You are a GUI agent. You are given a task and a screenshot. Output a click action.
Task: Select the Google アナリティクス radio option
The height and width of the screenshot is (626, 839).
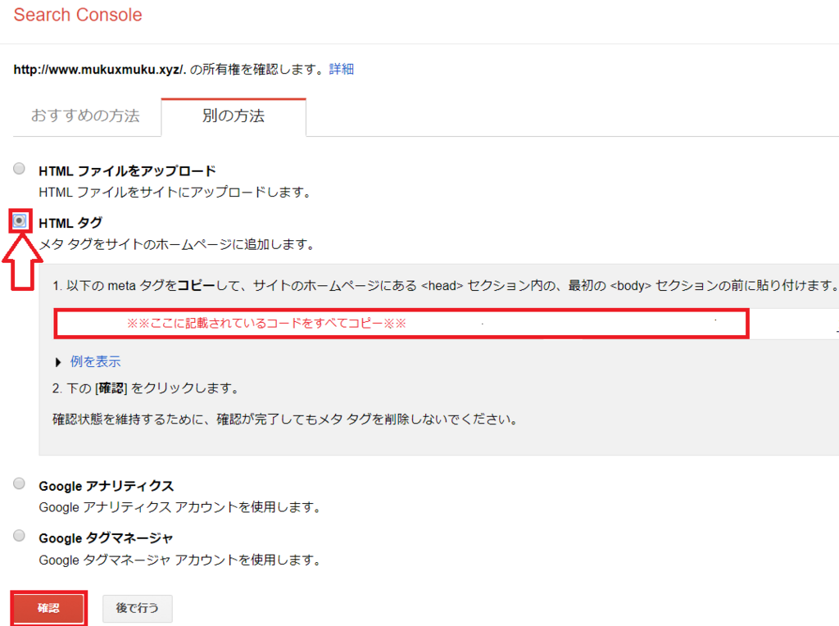click(x=20, y=483)
